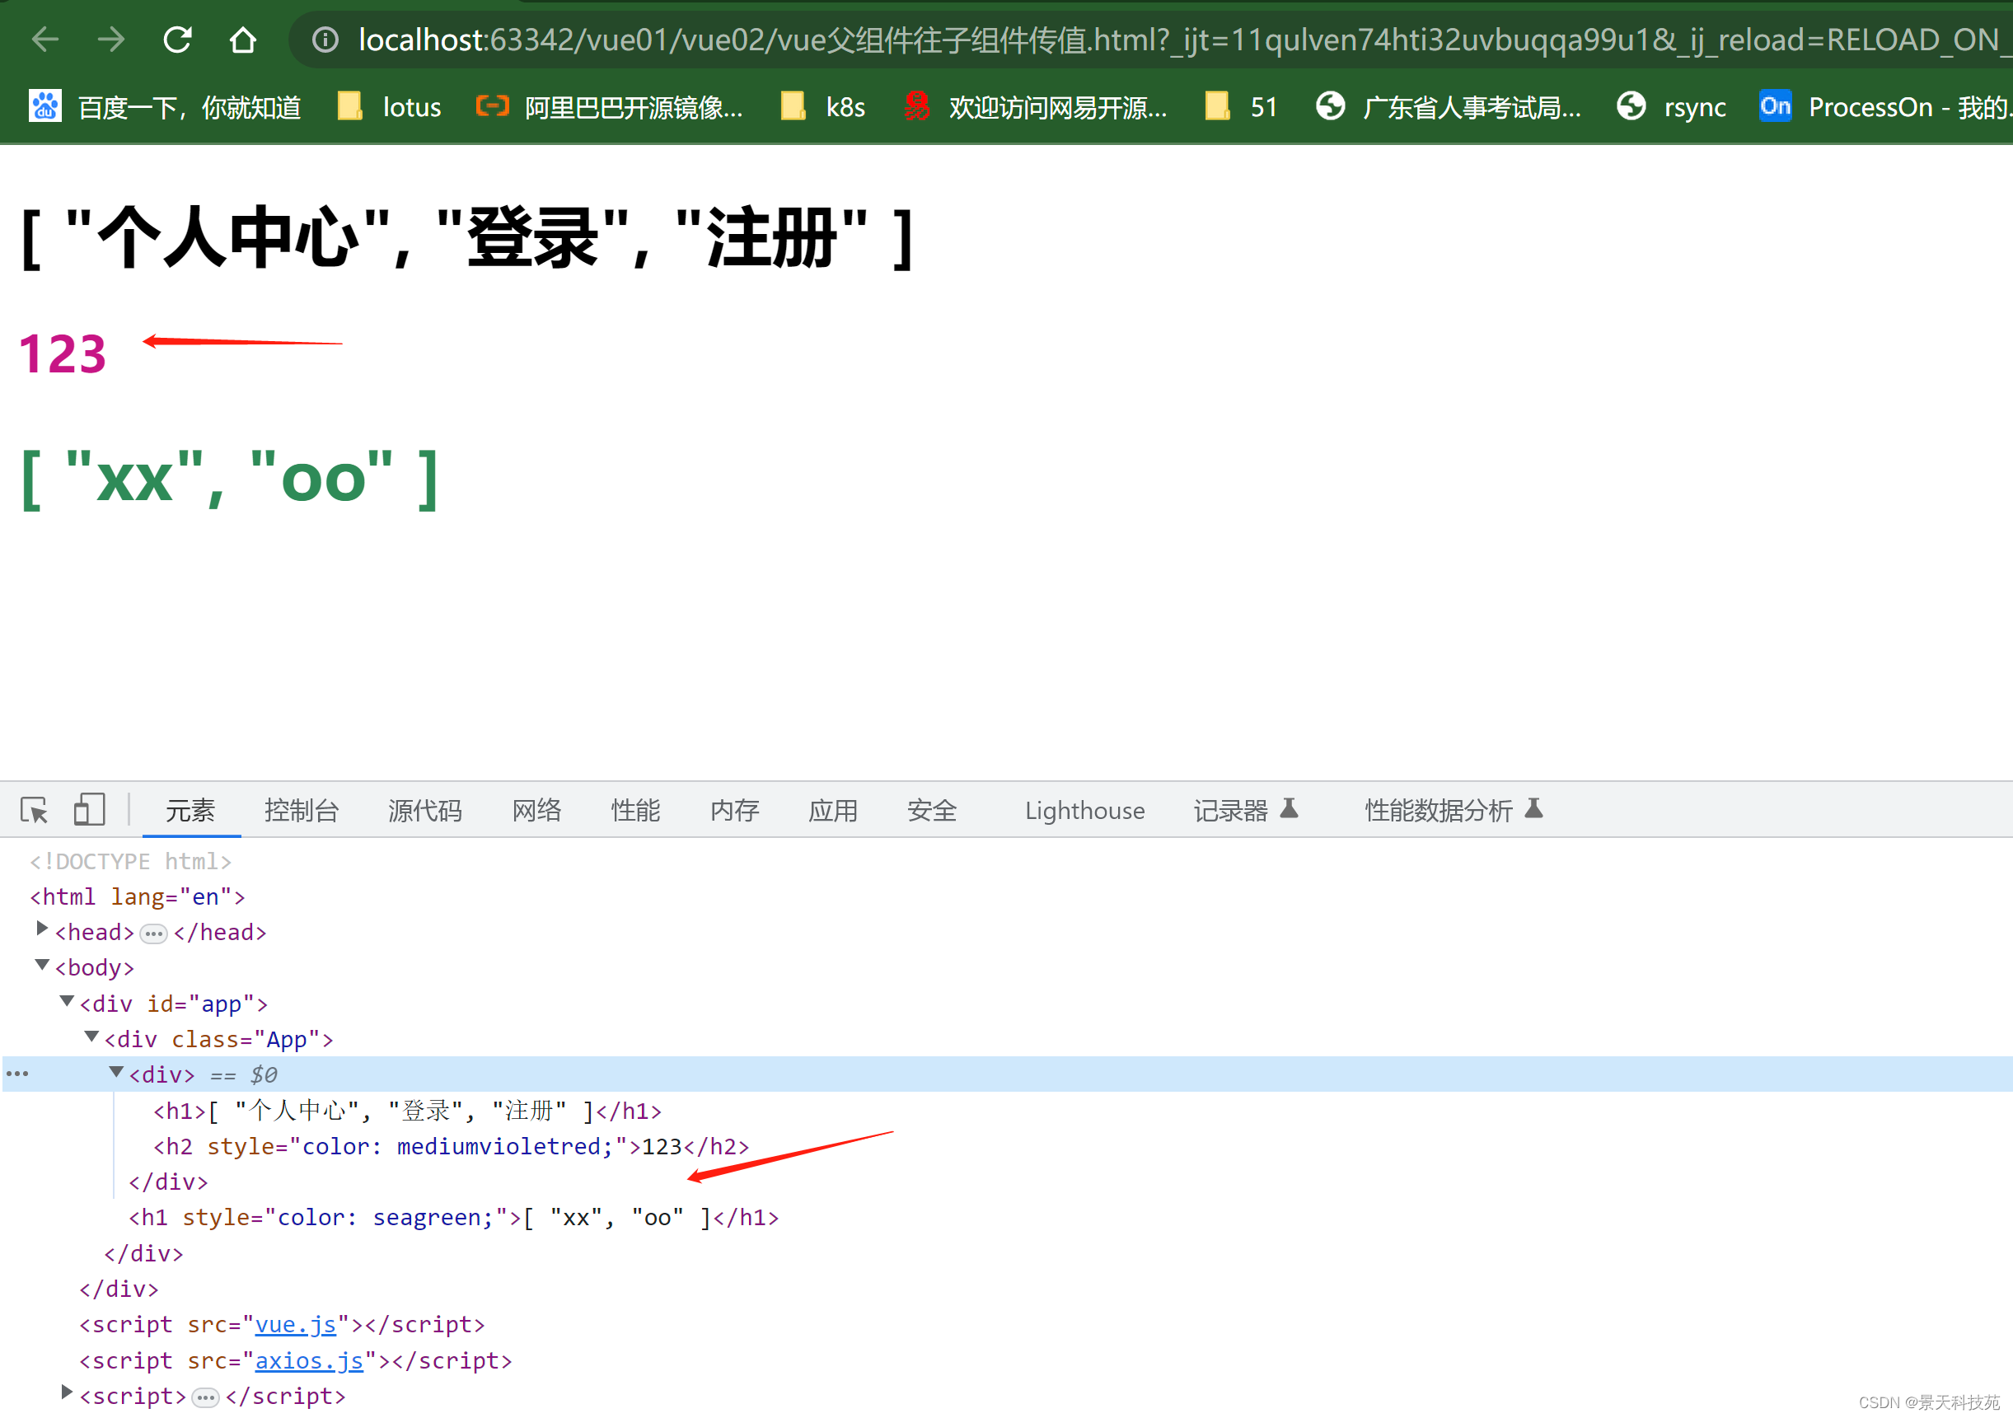The width and height of the screenshot is (2013, 1418).
Task: Open the rsync bookmark label
Action: 1695,107
